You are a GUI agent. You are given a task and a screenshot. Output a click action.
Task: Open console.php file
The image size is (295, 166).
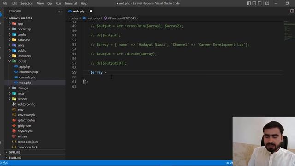tap(28, 77)
